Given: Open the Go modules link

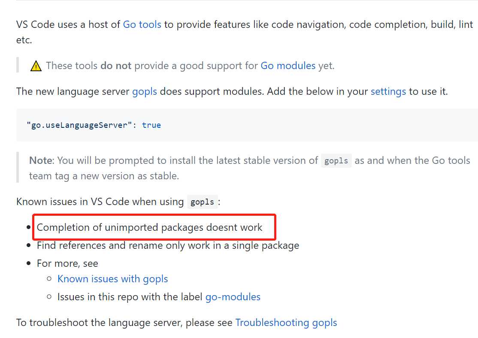Looking at the screenshot, I should (x=288, y=66).
